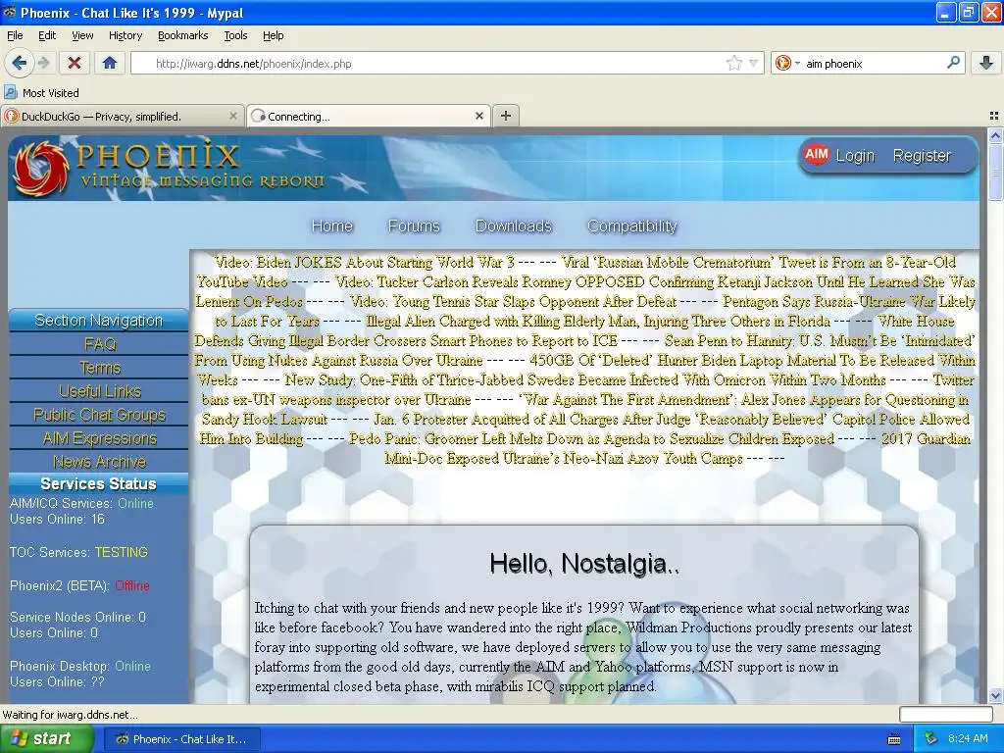Open the History menu
Screen dimensions: 1004x753
pyautogui.click(x=125, y=35)
